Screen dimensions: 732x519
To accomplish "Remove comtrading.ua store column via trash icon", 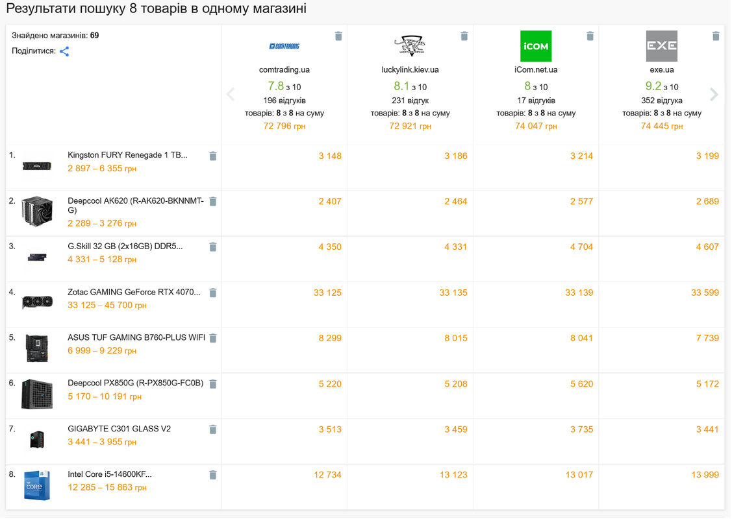I will click(x=338, y=36).
